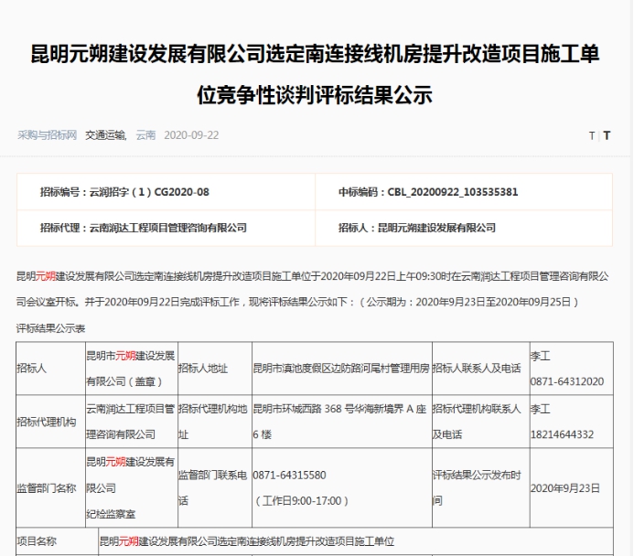Click the publish date 2020-09-22
Image resolution: width=634 pixels, height=556 pixels.
191,135
